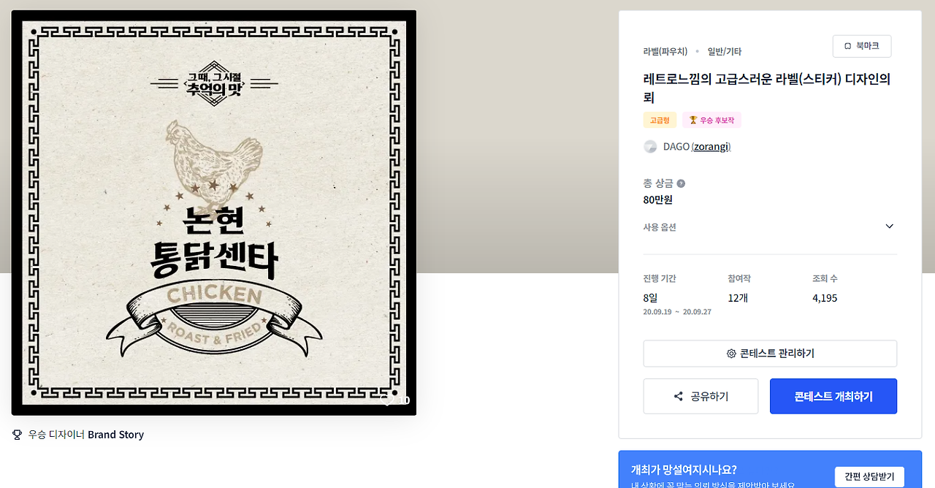Viewport: 935px width, 488px height.
Task: Click the 간편 상담받기 button
Action: tap(869, 477)
